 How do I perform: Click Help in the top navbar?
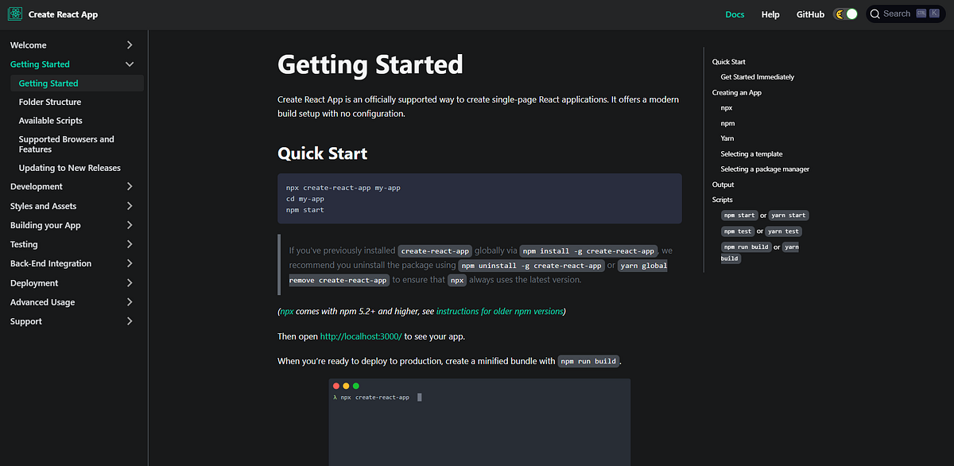(770, 14)
